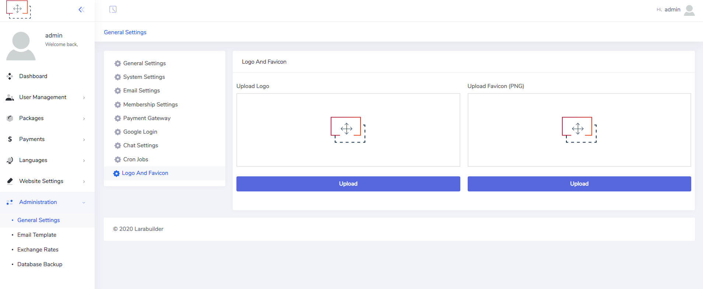Click the Packages box icon
703x289 pixels.
10,118
